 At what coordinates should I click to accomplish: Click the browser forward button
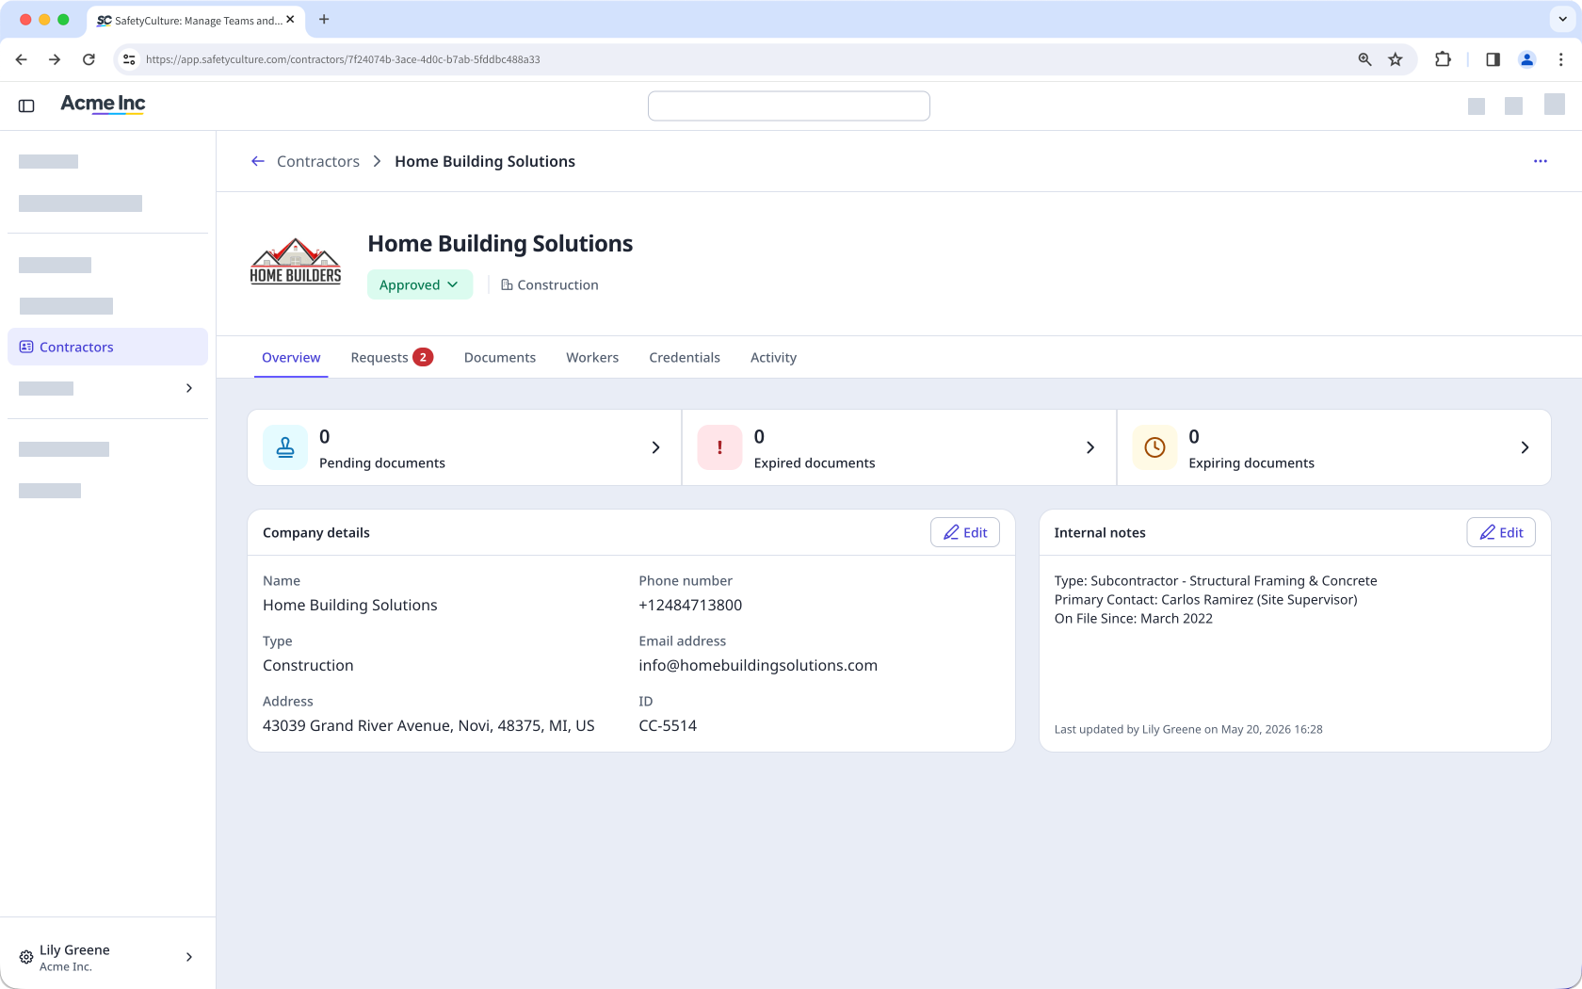pos(55,59)
